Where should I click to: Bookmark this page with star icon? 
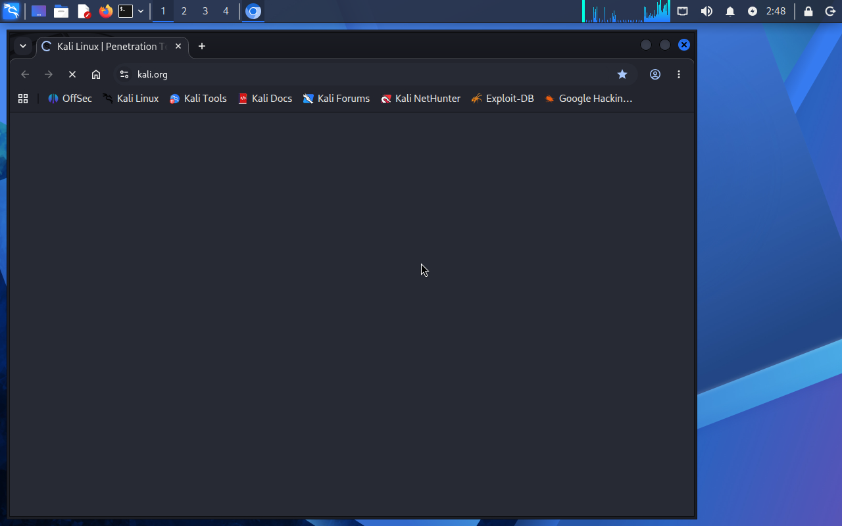(622, 74)
